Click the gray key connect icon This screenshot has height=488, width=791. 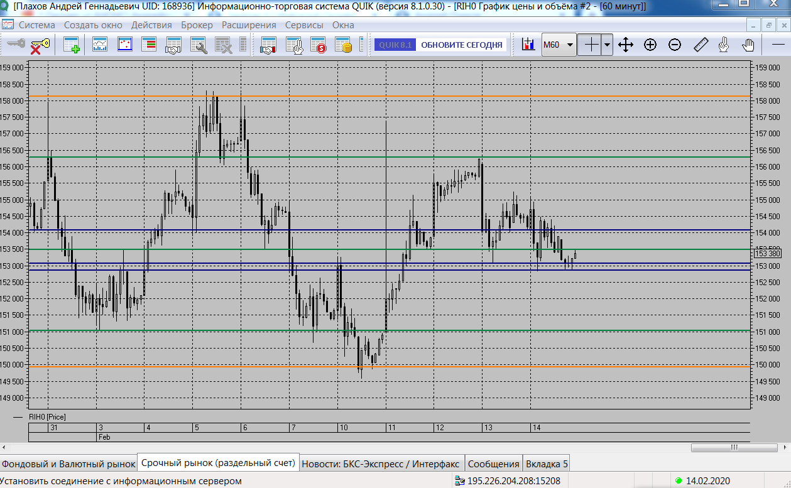click(x=16, y=45)
